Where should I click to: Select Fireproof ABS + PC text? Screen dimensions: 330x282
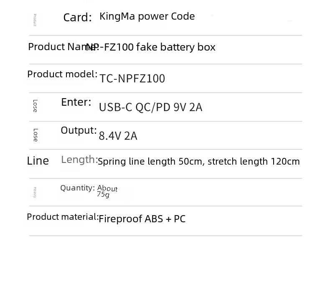[142, 219]
